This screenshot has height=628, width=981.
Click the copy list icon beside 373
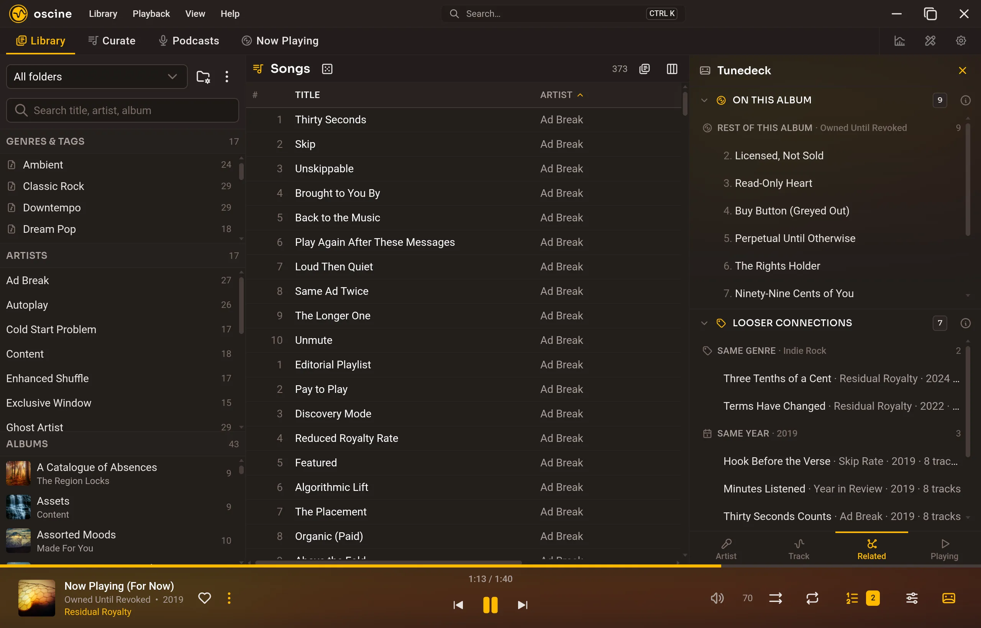click(x=644, y=69)
